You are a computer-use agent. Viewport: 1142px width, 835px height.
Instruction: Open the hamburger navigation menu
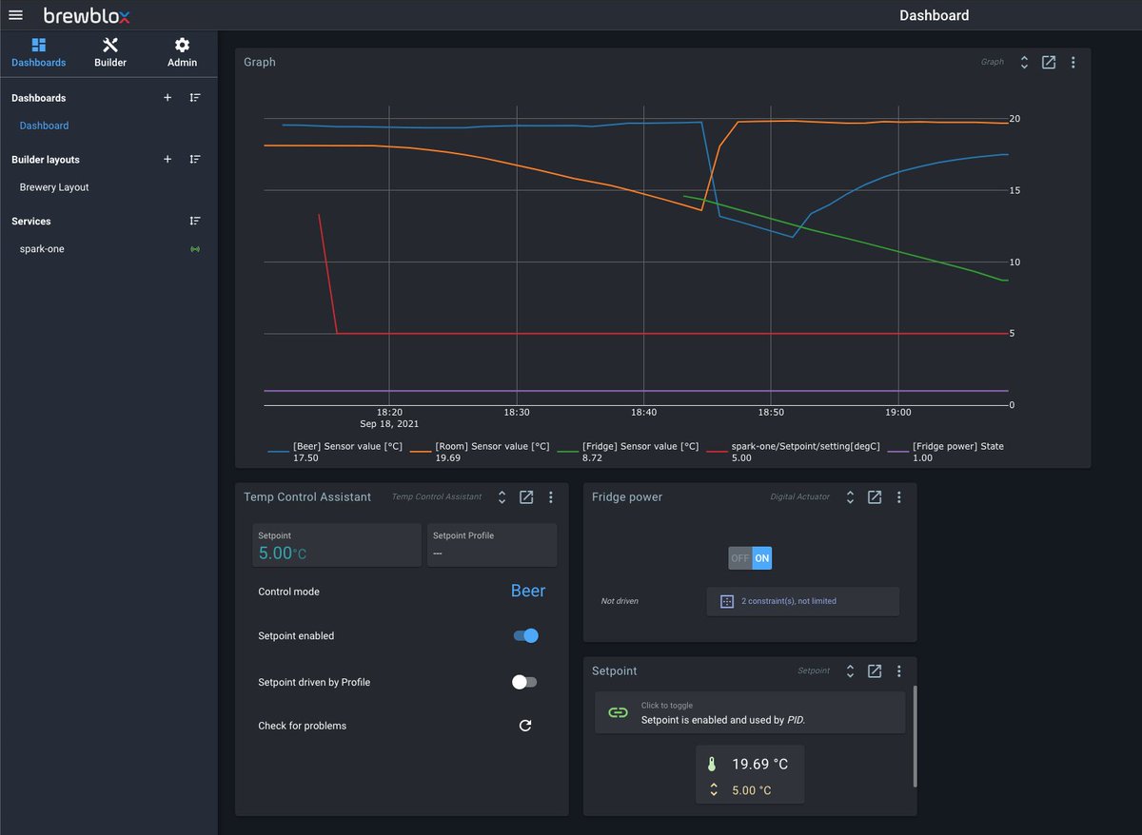coord(15,15)
